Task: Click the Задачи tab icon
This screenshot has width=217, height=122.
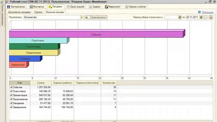Action: [x=91, y=7]
